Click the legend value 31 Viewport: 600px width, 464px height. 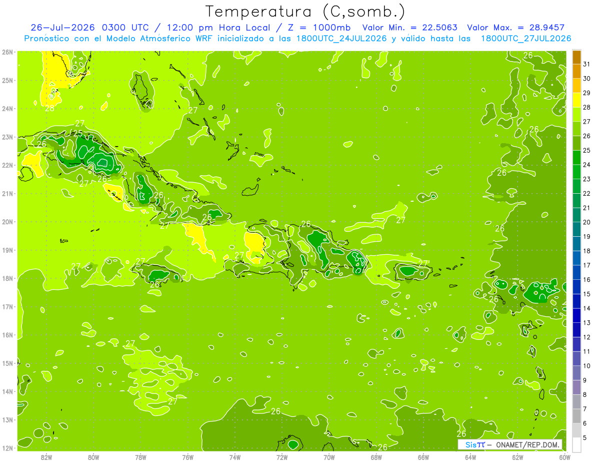(586, 65)
